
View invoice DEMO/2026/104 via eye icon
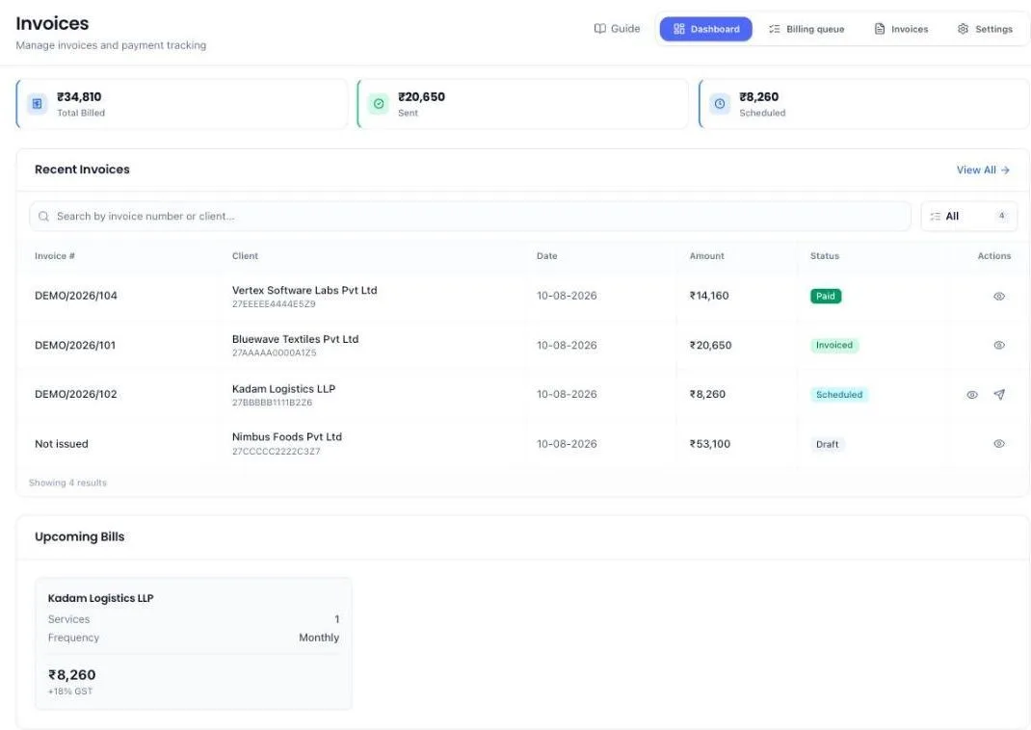click(x=999, y=297)
